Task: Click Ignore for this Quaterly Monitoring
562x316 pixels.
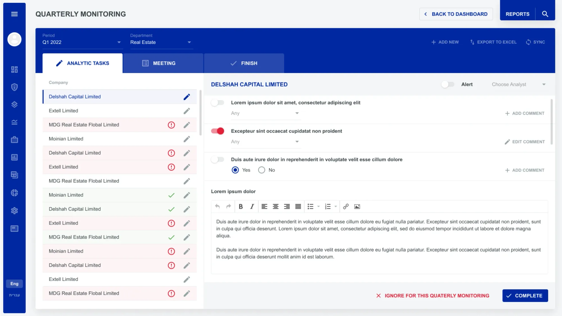Action: [433, 296]
